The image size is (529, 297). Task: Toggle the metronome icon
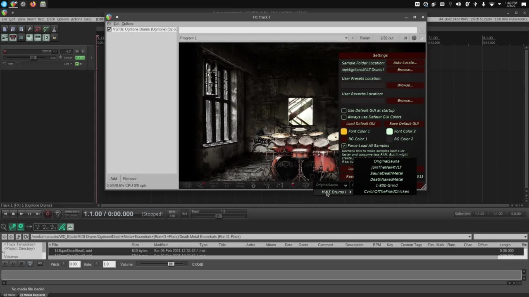pyautogui.click(x=54, y=29)
